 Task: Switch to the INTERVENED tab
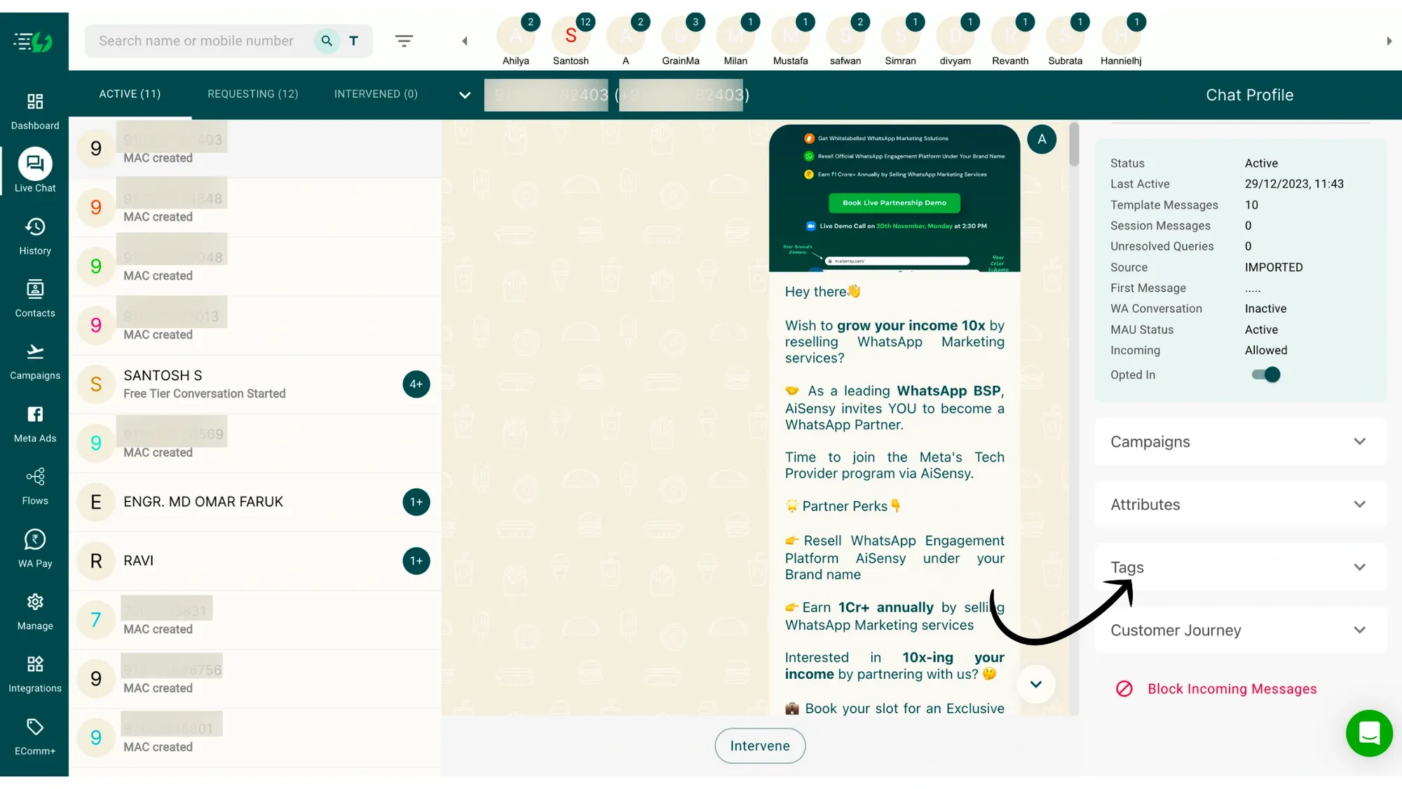click(376, 94)
